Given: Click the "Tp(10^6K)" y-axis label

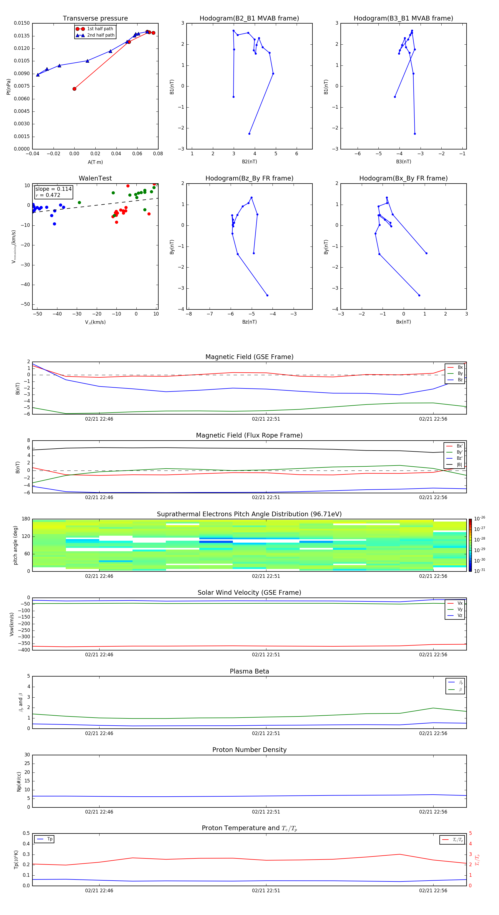Looking at the screenshot, I should tap(16, 860).
